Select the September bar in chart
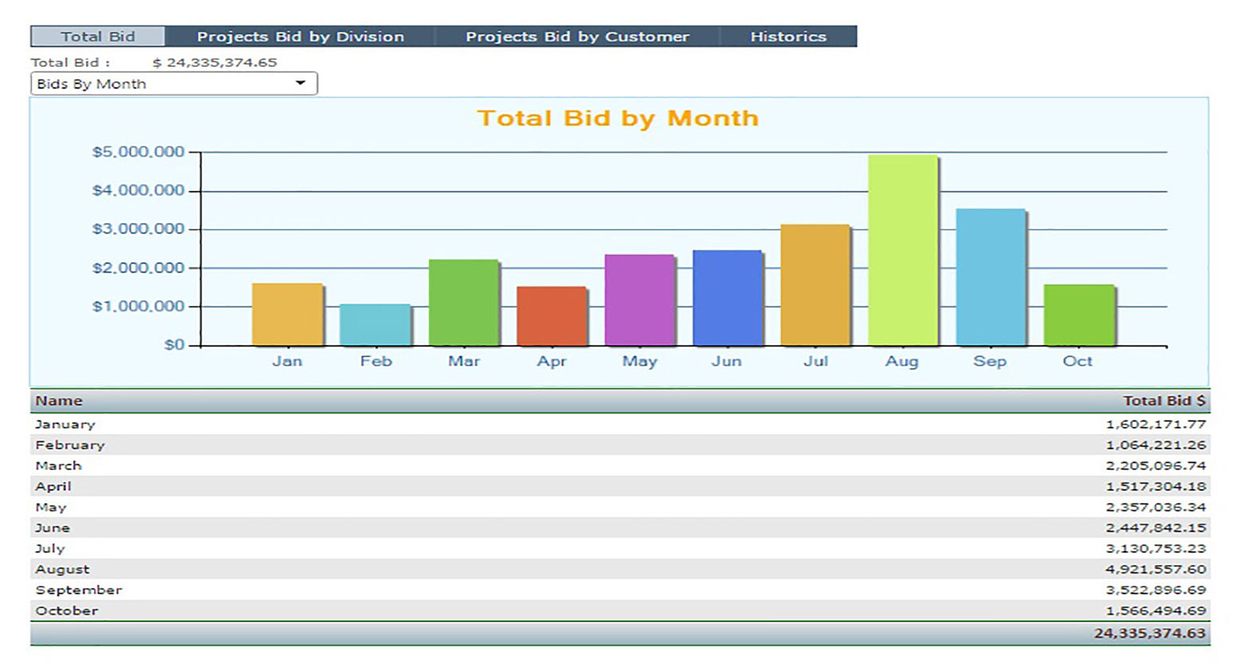This screenshot has height=669, width=1235. 990,277
